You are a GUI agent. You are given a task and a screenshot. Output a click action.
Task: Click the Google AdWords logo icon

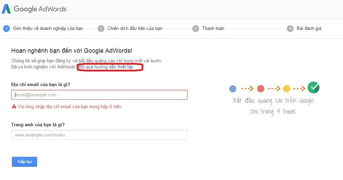pos(6,9)
